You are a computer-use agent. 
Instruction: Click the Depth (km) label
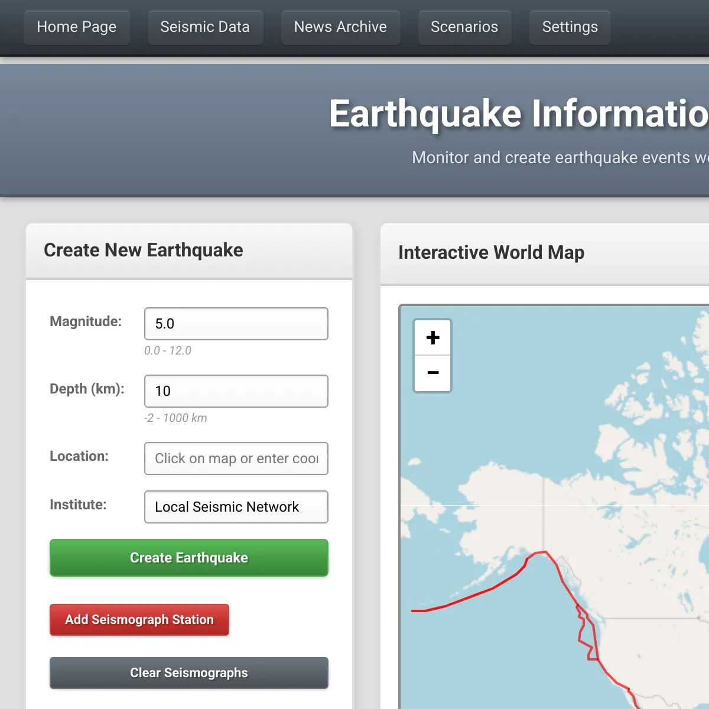click(87, 389)
